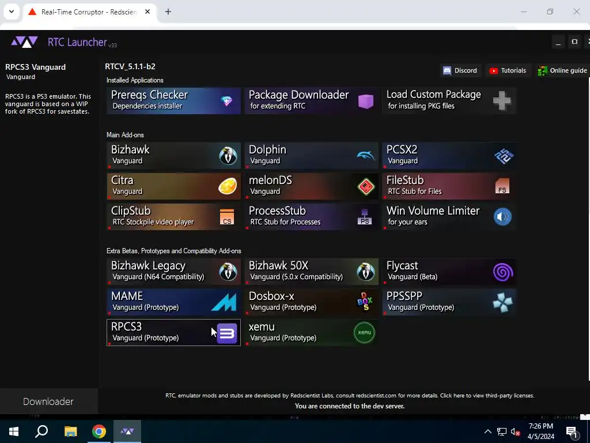Click the Prereqs Checker diamond icon
590x443 pixels.
coord(226,101)
